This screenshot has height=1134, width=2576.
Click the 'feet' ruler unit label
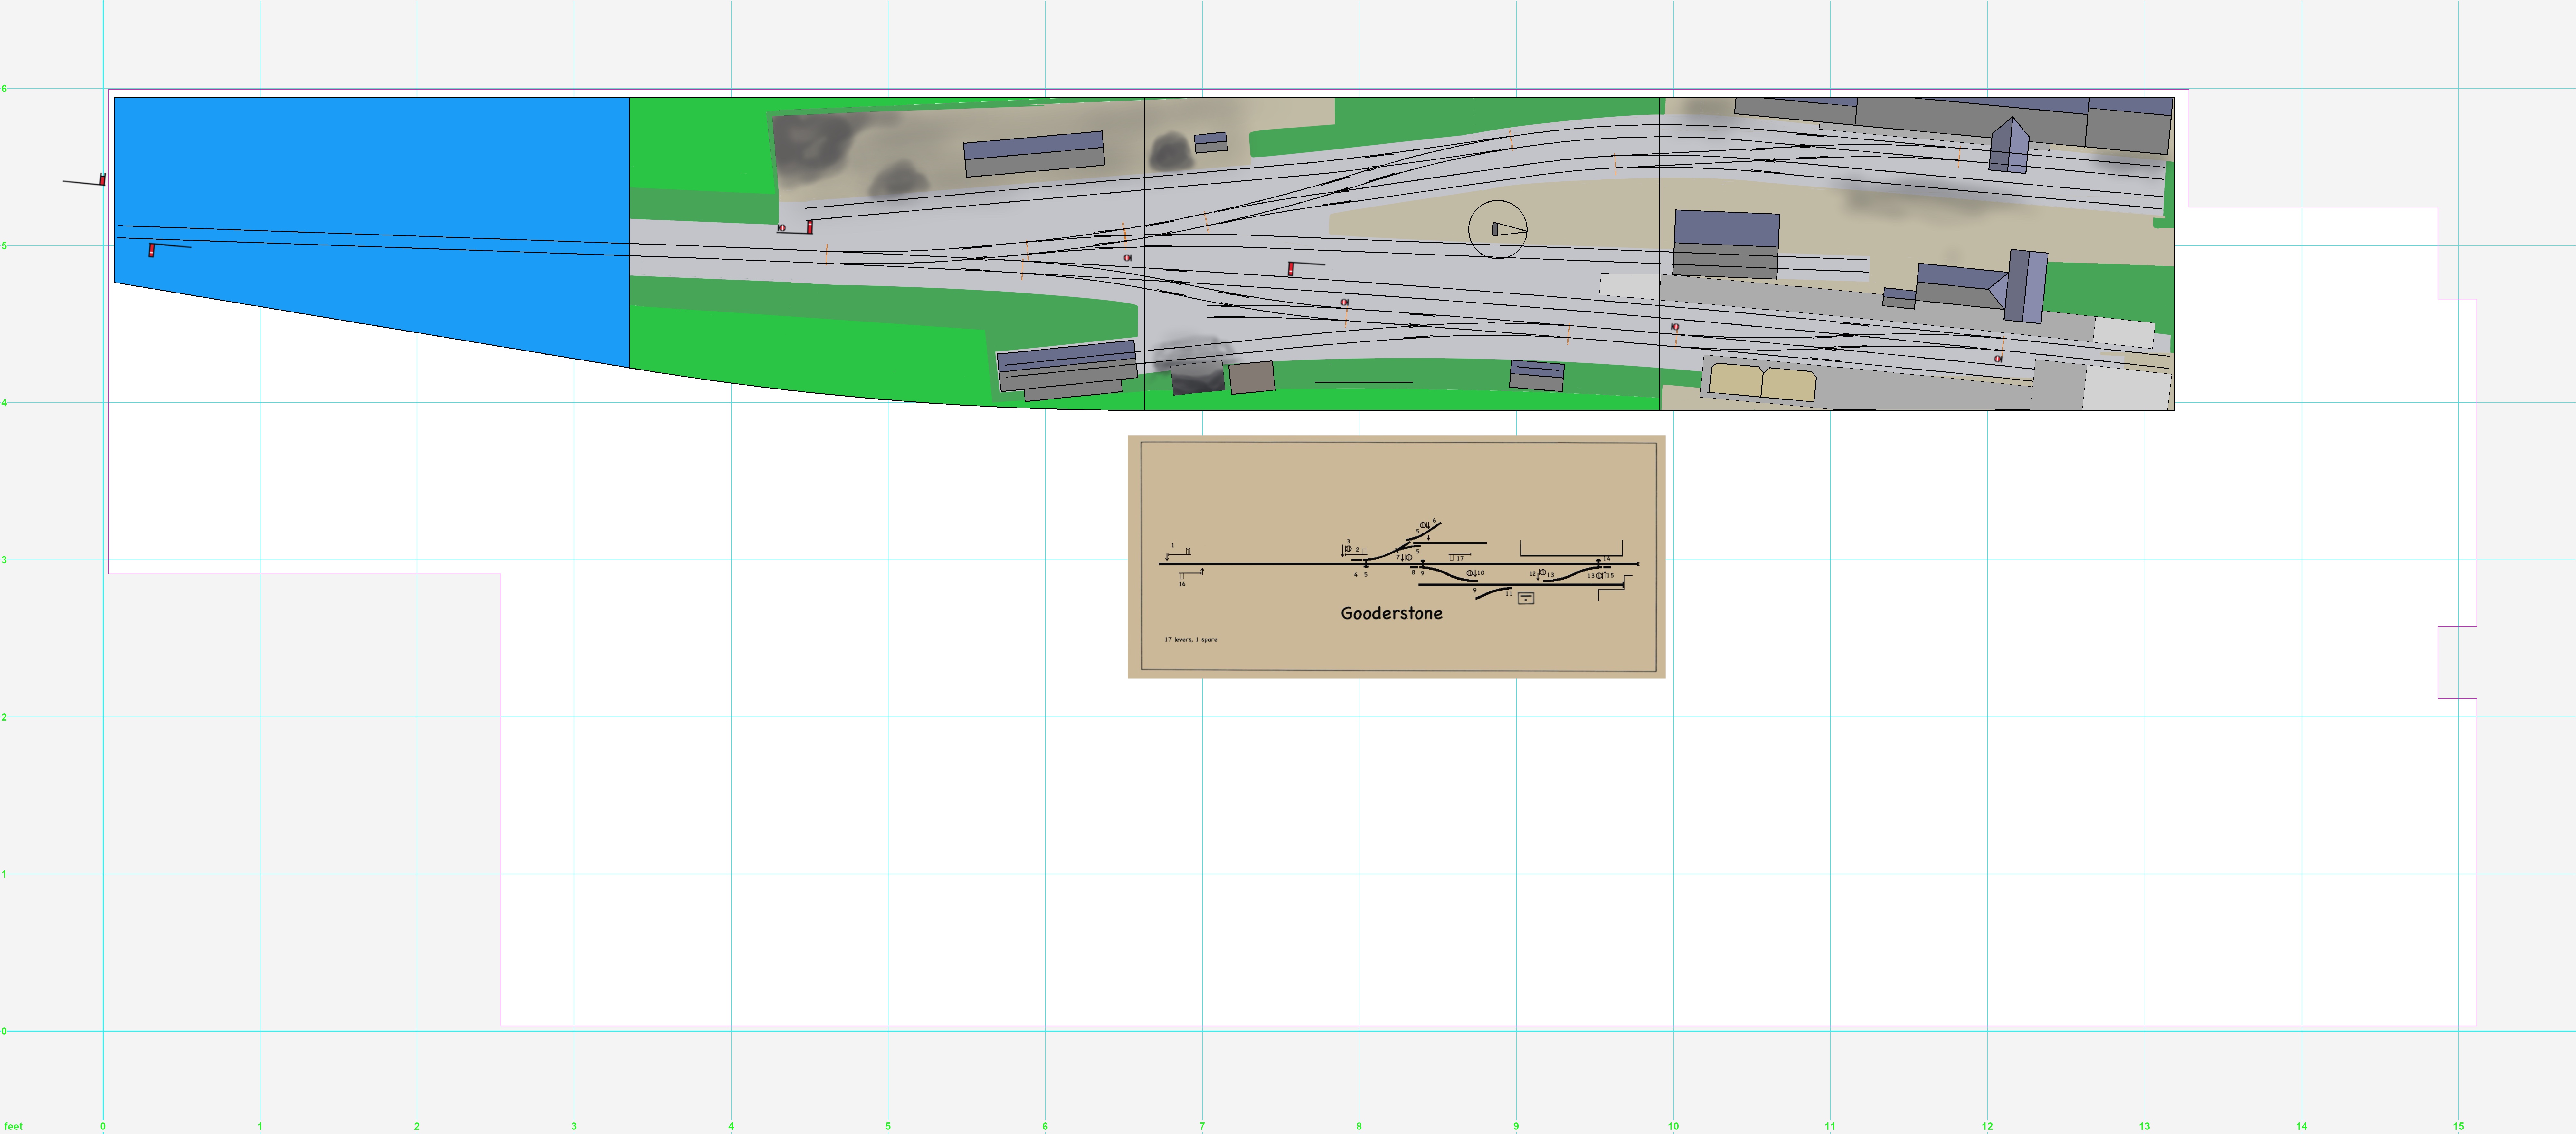(x=13, y=1126)
